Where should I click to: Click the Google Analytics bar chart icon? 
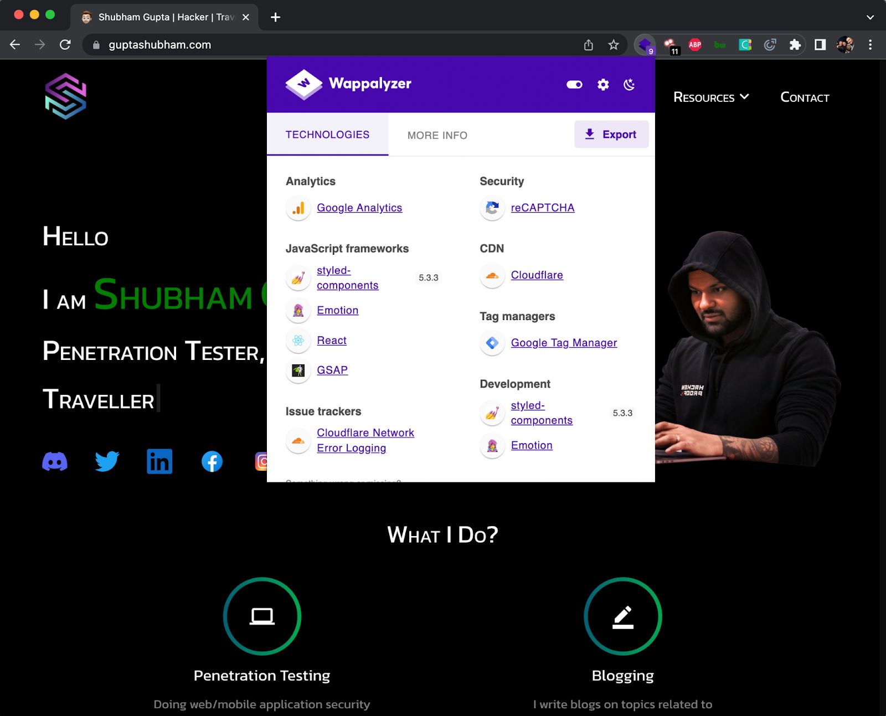tap(298, 208)
